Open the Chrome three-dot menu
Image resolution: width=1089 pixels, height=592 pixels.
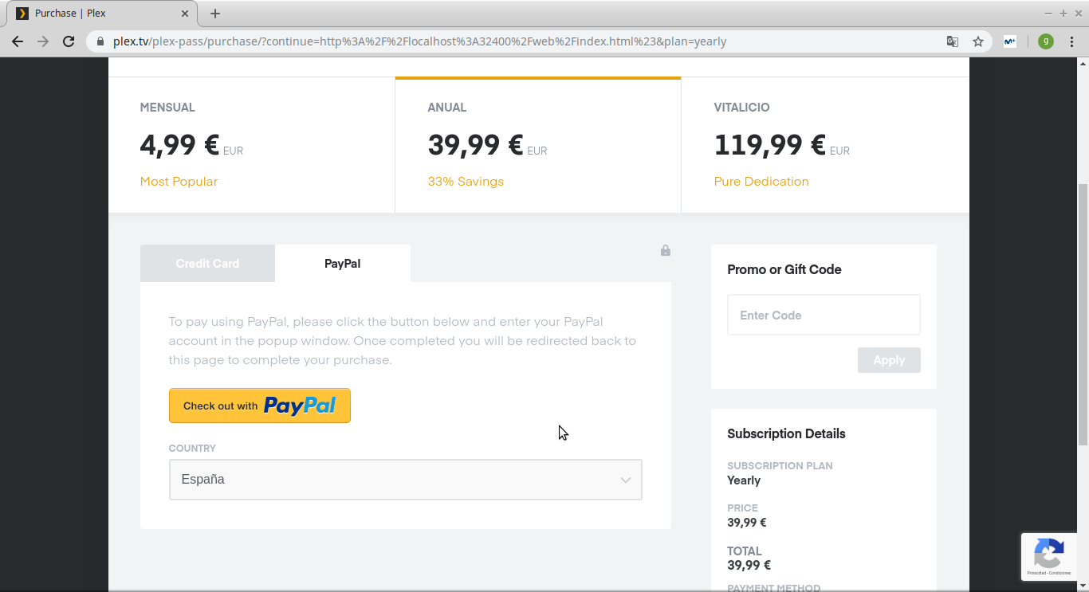click(1072, 41)
